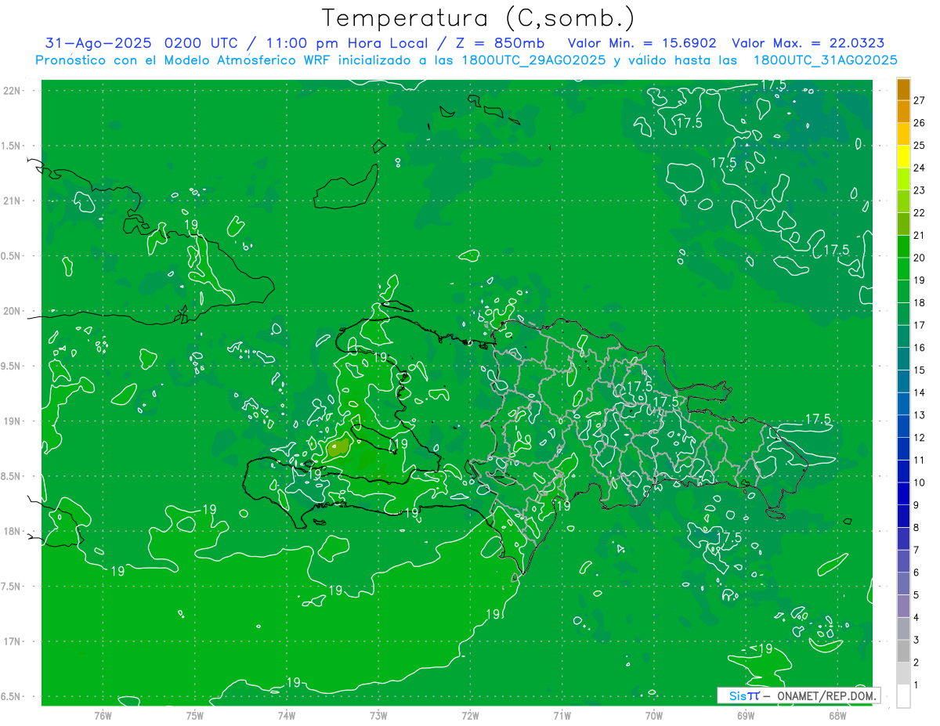Screen dimensions: 940x726
Task: Click the "27" color scale label
Action: tap(920, 100)
